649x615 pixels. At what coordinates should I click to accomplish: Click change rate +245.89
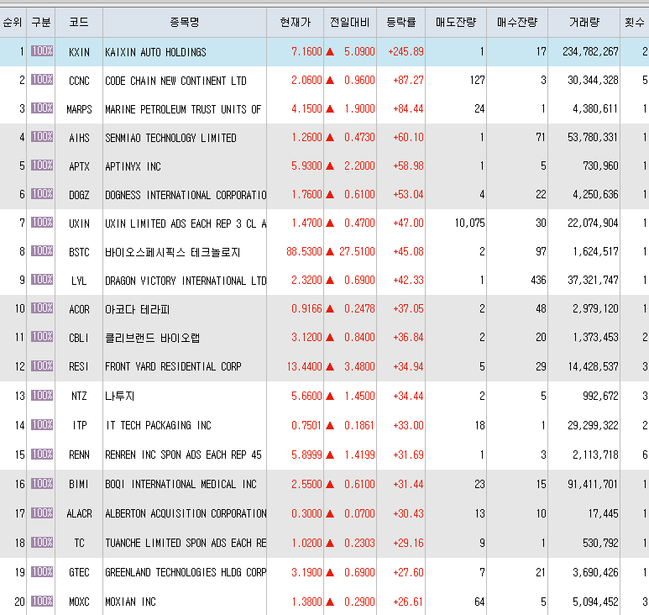point(406,51)
